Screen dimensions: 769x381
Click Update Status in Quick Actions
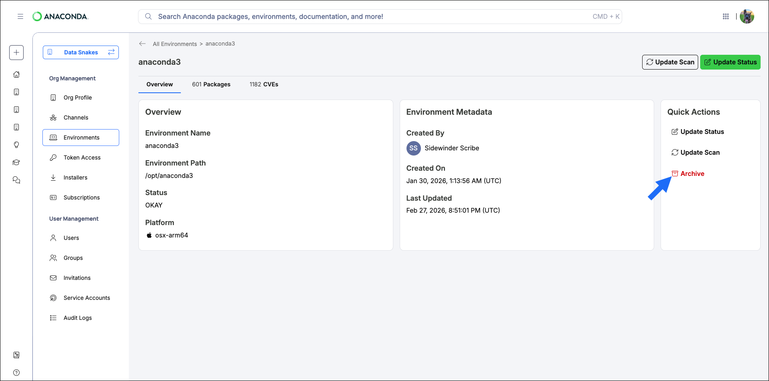[697, 132]
